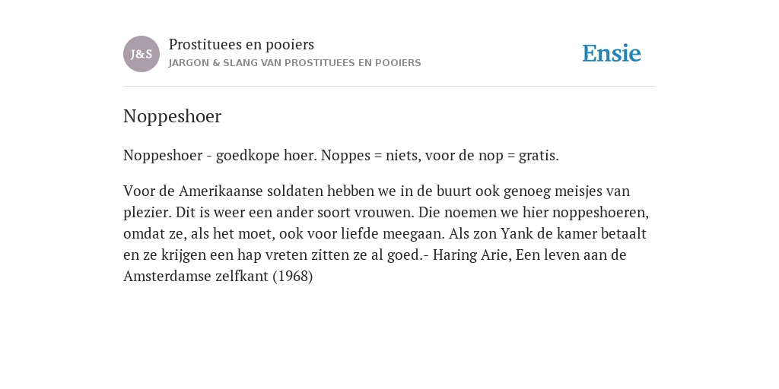Click the source text 'Amsterdamse zelfkant (1968)'

tap(218, 277)
